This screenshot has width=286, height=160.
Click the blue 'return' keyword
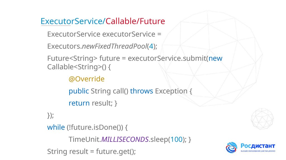(x=79, y=103)
